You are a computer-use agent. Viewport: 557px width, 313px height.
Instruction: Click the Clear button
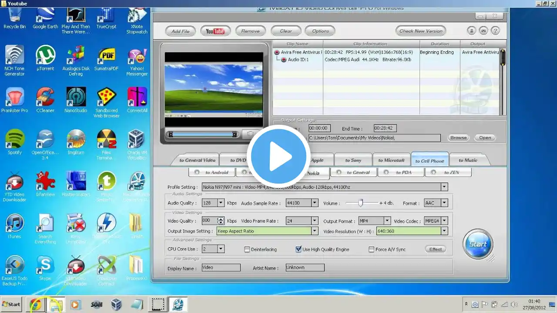point(286,31)
